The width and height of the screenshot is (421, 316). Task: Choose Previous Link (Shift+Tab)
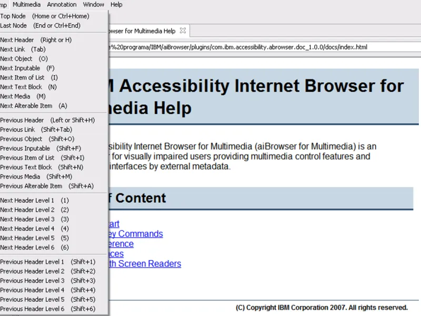[54, 130]
